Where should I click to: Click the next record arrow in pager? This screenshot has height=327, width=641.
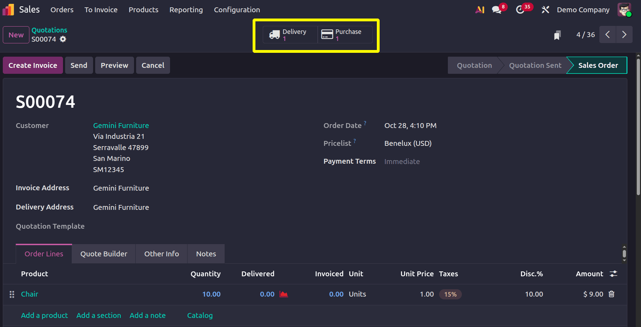pos(624,35)
